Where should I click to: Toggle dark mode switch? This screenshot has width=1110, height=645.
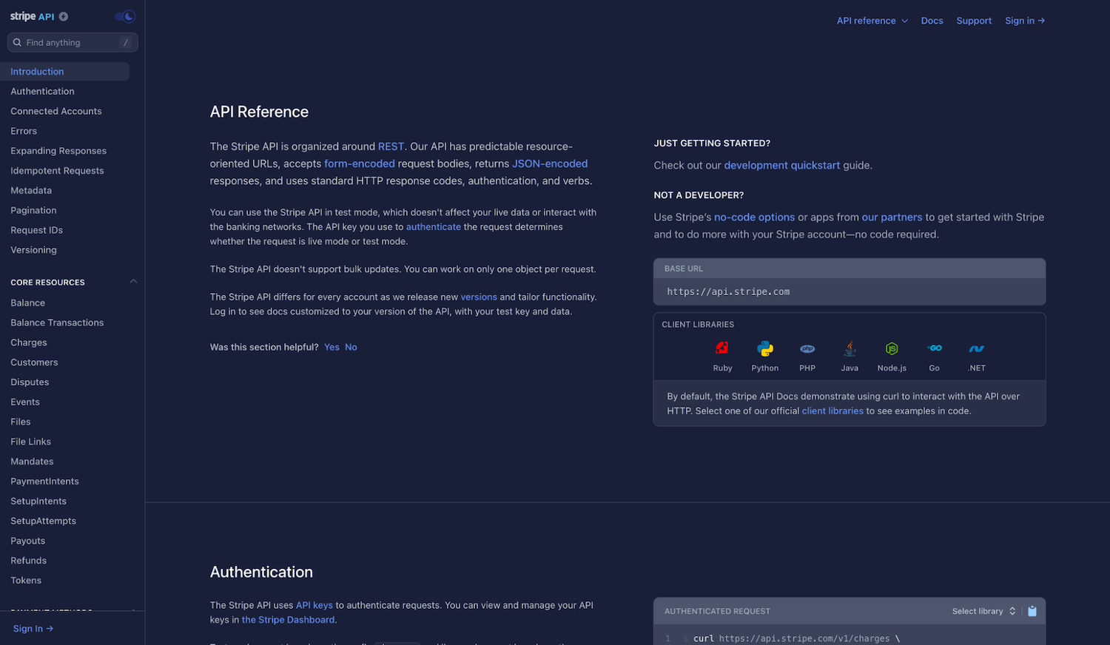[x=125, y=16]
